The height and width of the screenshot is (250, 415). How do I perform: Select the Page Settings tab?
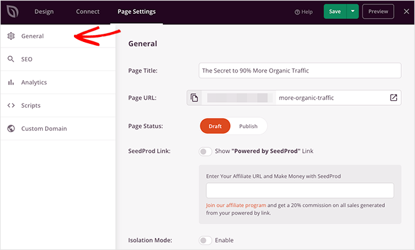tap(137, 12)
